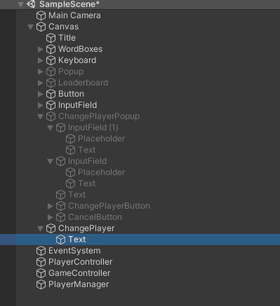Collapse the Canvas foldout arrow
The height and width of the screenshot is (306, 280).
click(30, 27)
